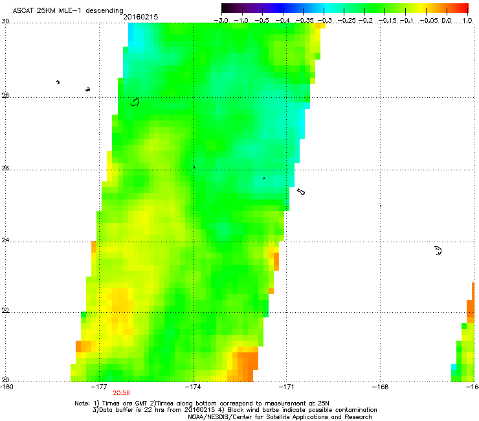The height and width of the screenshot is (421, 479).
Task: Select the colorbar label -1.0
Action: (241, 21)
